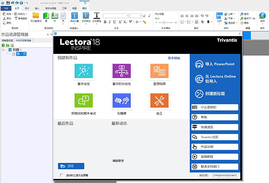Open the FILE tab
The width and height of the screenshot is (269, 183).
point(6,8)
